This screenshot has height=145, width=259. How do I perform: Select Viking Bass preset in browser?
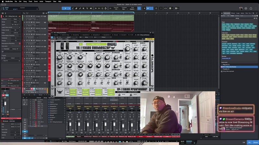228,71
